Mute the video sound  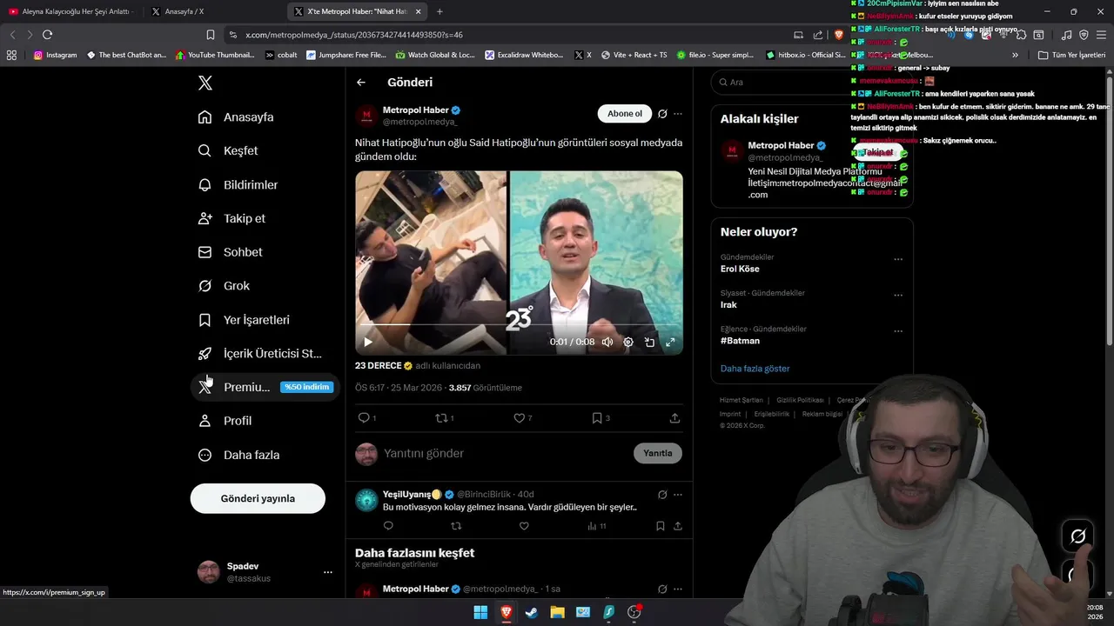(x=607, y=343)
